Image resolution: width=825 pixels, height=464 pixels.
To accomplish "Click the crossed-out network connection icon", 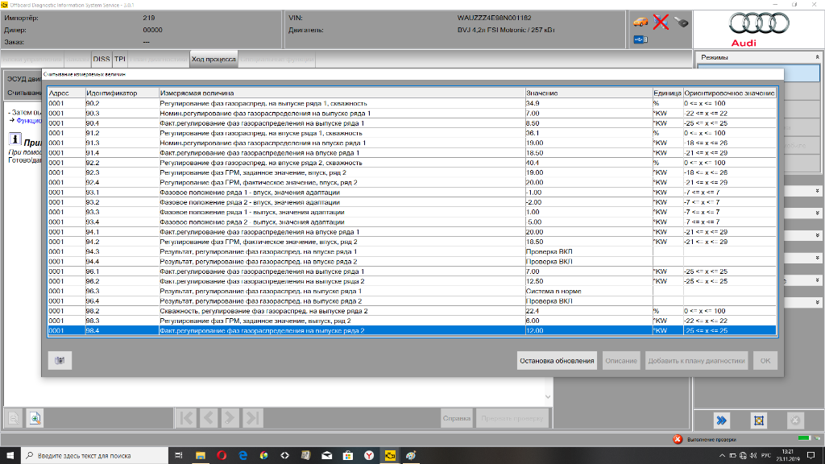I will point(661,22).
